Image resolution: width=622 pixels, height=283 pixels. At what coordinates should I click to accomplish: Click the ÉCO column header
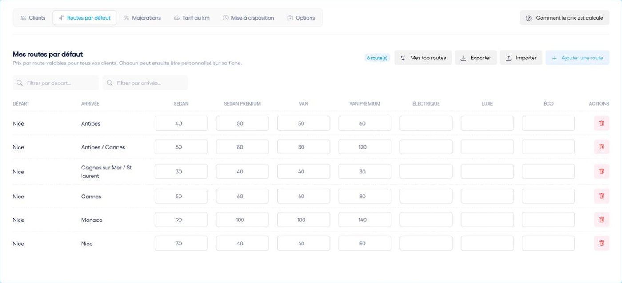pyautogui.click(x=548, y=104)
